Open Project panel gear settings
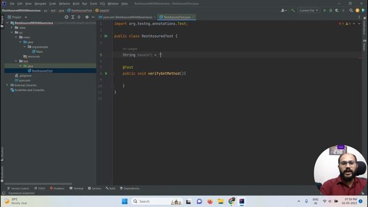 [87, 17]
